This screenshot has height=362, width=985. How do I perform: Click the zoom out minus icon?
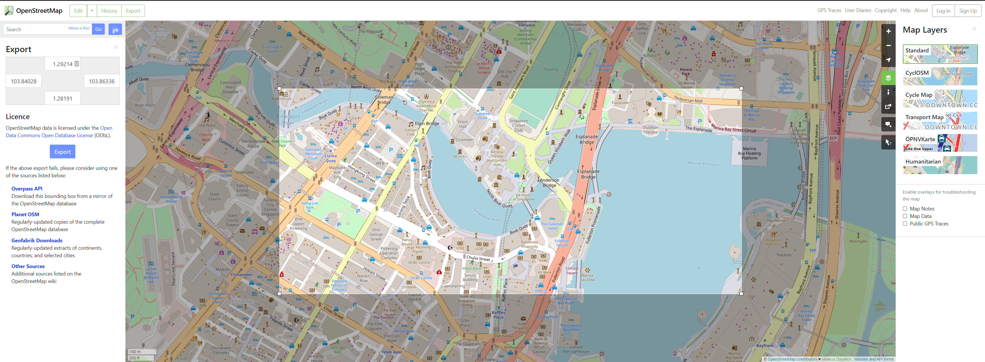pos(888,46)
